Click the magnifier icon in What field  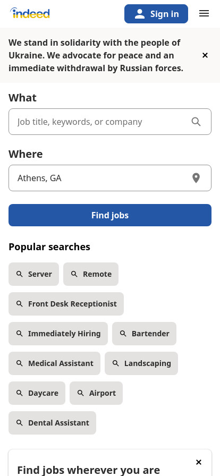196,122
